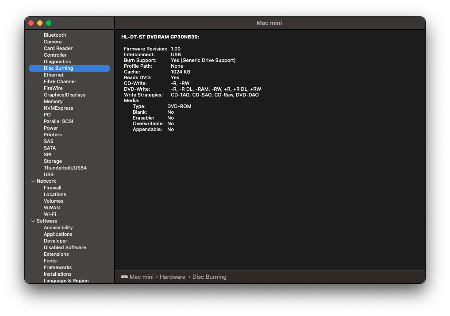Select Developer under Software
This screenshot has width=450, height=316.
pos(55,241)
